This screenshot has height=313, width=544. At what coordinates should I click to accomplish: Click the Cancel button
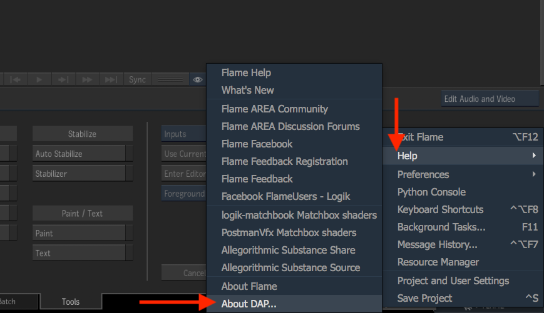point(184,273)
